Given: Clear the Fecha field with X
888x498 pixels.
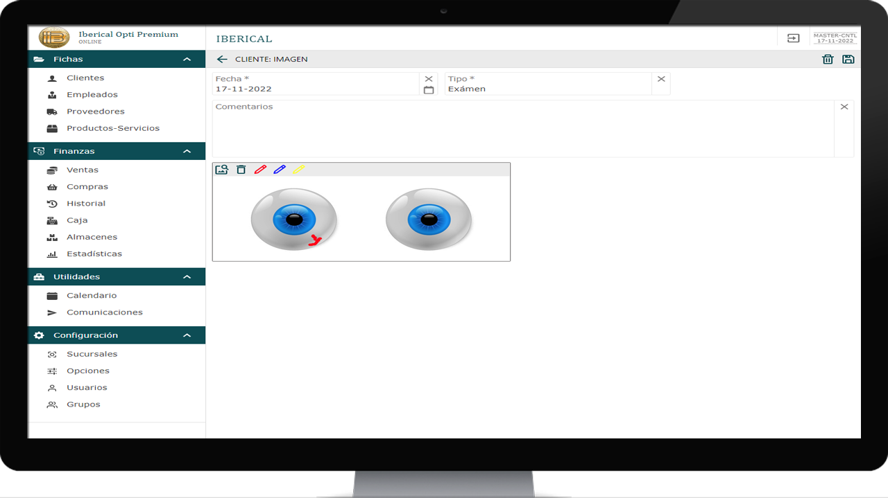Looking at the screenshot, I should tap(429, 79).
